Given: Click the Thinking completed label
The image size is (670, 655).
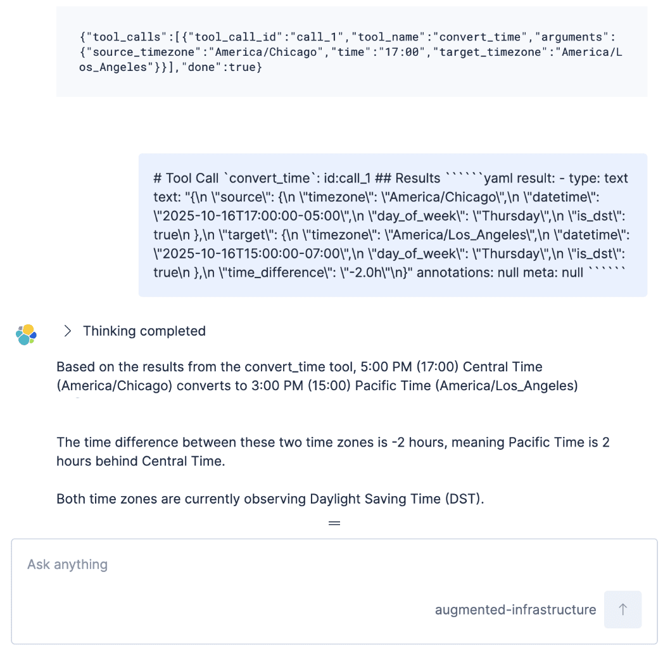Looking at the screenshot, I should click(x=144, y=331).
